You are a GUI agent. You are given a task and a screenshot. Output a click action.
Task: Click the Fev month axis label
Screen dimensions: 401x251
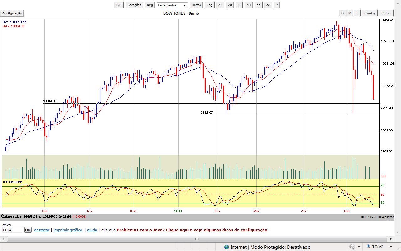pos(217,211)
